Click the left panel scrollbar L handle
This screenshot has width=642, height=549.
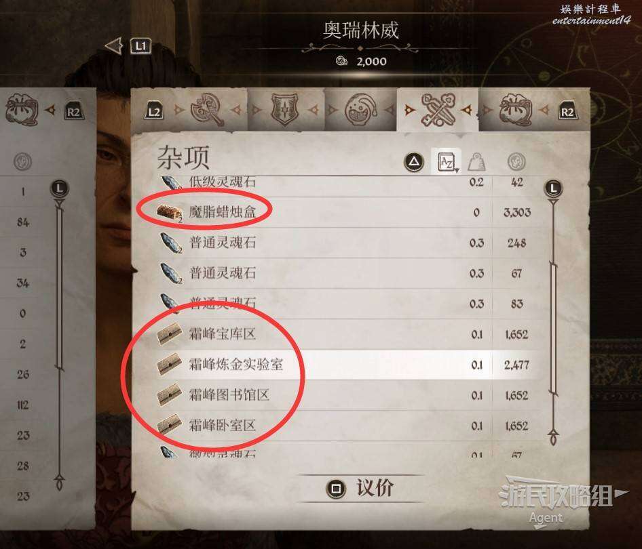click(x=60, y=188)
